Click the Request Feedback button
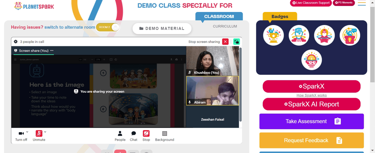This screenshot has height=153, width=375. 311,140
